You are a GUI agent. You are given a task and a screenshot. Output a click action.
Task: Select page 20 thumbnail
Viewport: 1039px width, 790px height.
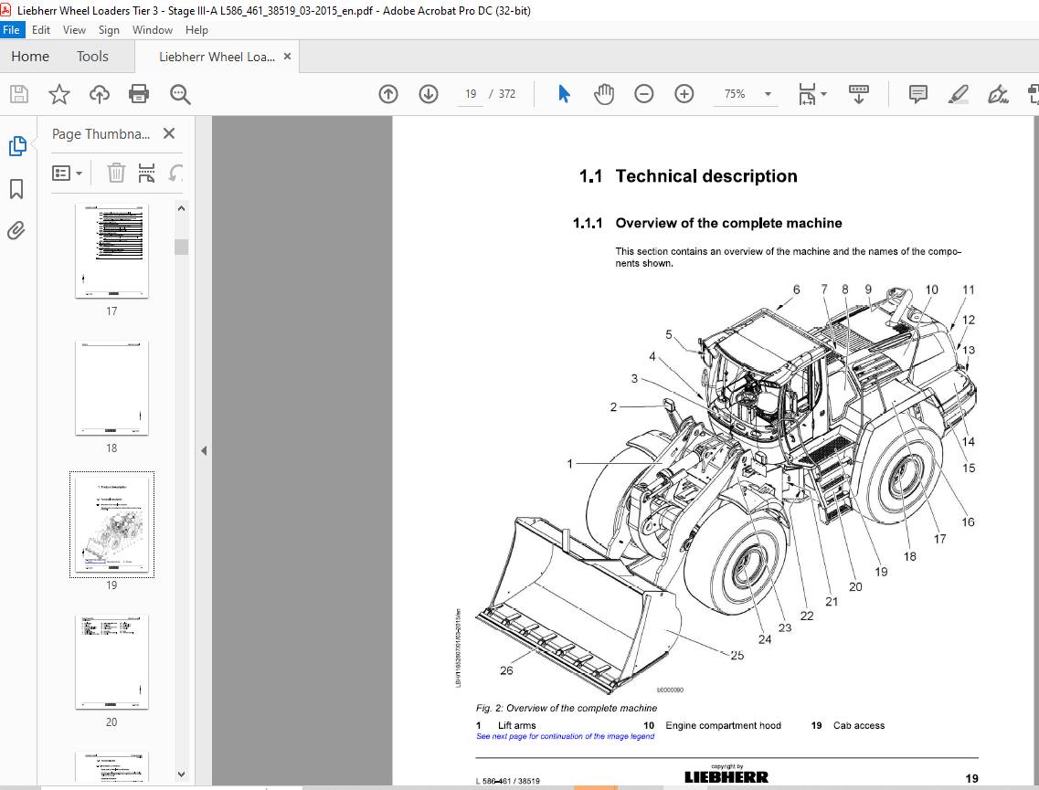[111, 661]
